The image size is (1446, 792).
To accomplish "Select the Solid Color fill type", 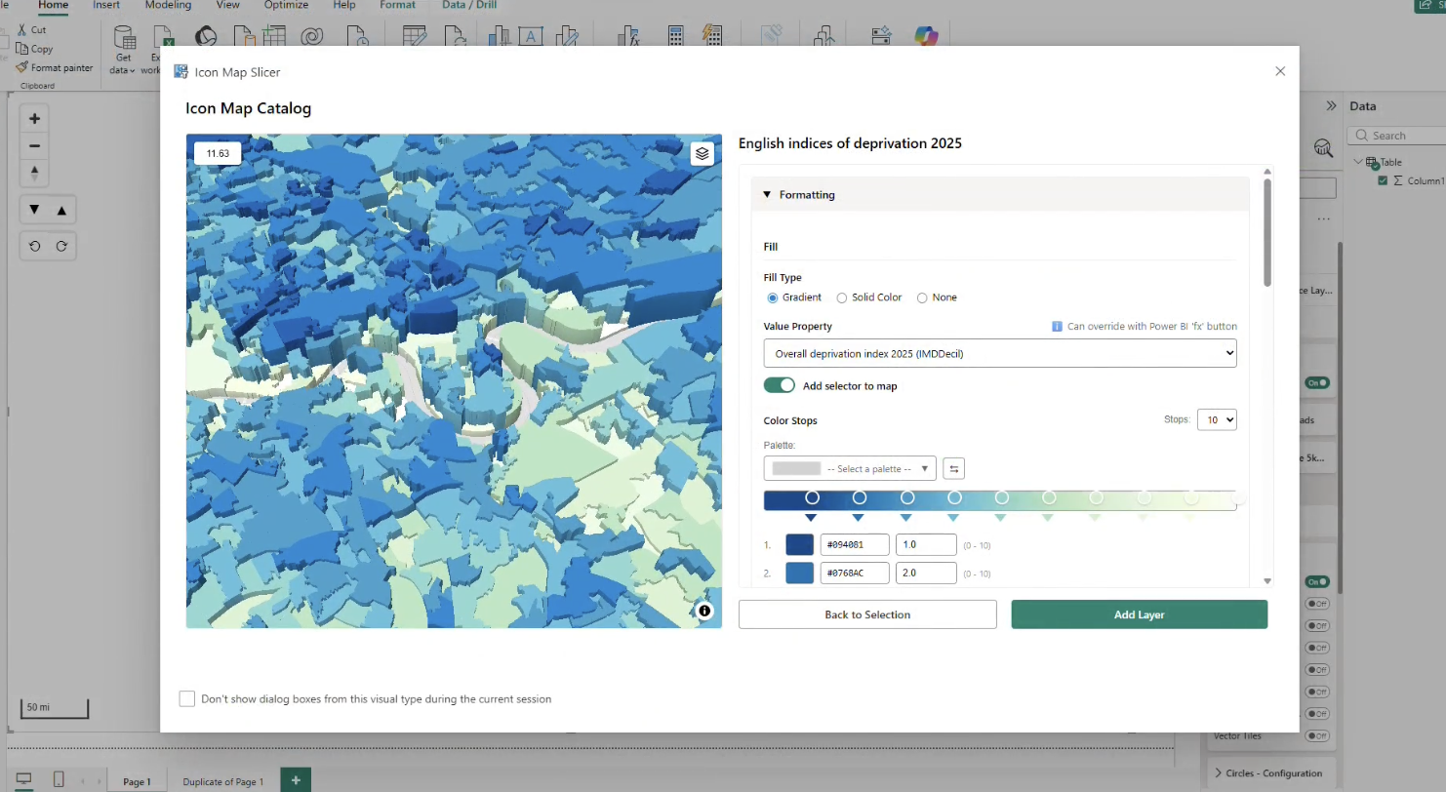I will click(842, 297).
